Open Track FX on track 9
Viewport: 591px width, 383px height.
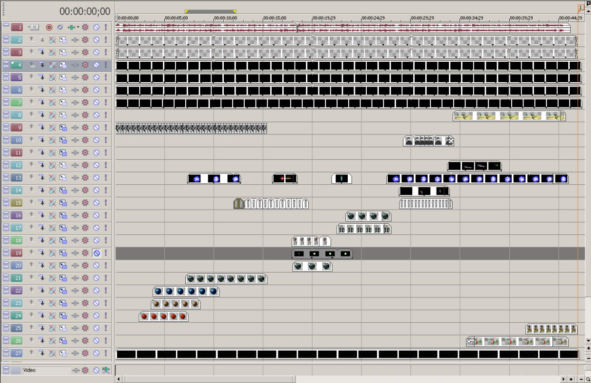pos(75,127)
